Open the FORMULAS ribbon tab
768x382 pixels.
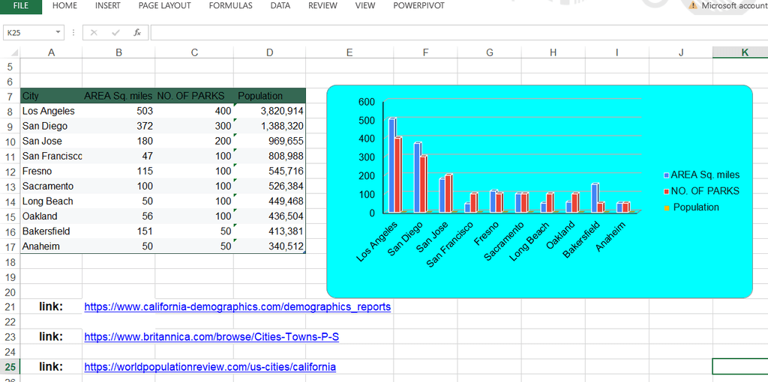[x=230, y=5]
